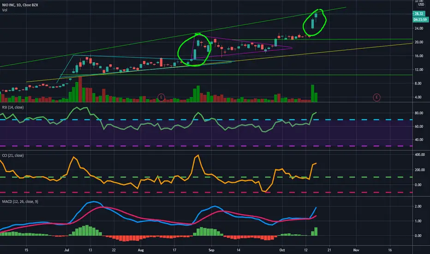Click the current price label 28.32
Screen dimensions: 430x254
point(419,14)
